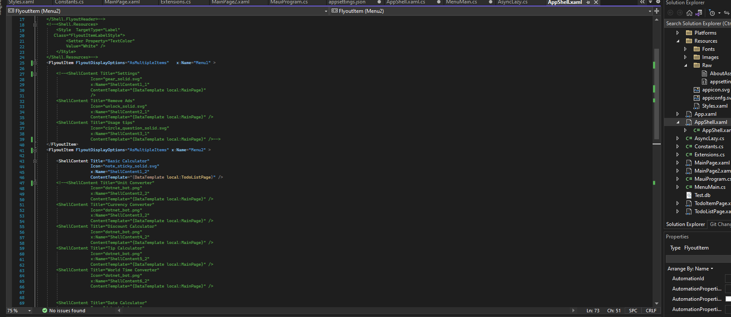Click the Styles.xaml file icon

pyautogui.click(x=697, y=106)
